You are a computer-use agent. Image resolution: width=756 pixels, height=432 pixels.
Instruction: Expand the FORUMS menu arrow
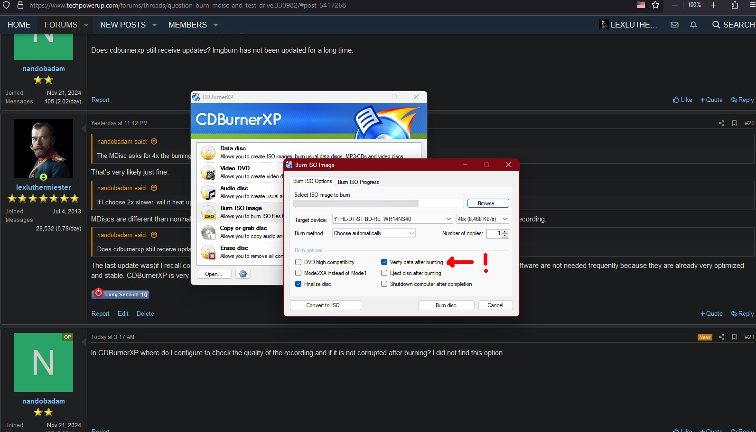[x=86, y=25]
